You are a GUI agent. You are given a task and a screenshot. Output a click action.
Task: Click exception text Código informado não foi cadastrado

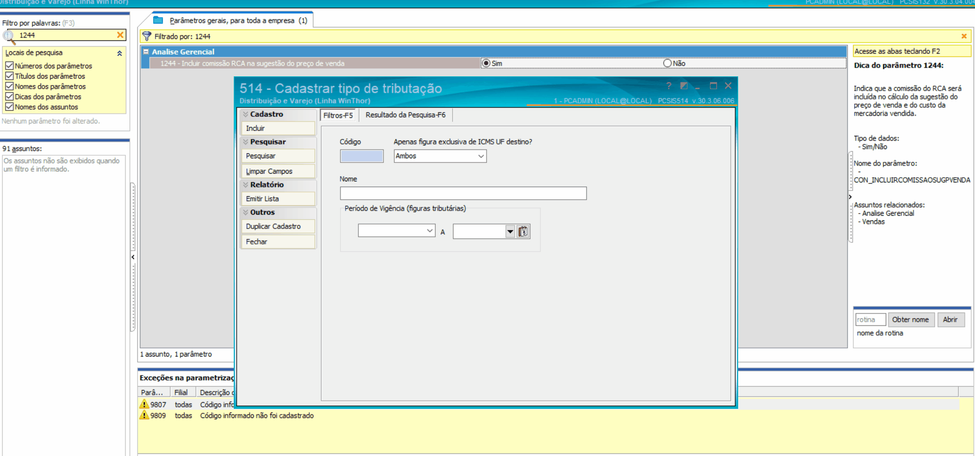pos(257,416)
